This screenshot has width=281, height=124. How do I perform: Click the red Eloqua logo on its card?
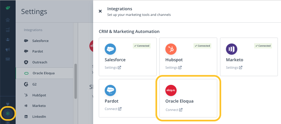171,90
